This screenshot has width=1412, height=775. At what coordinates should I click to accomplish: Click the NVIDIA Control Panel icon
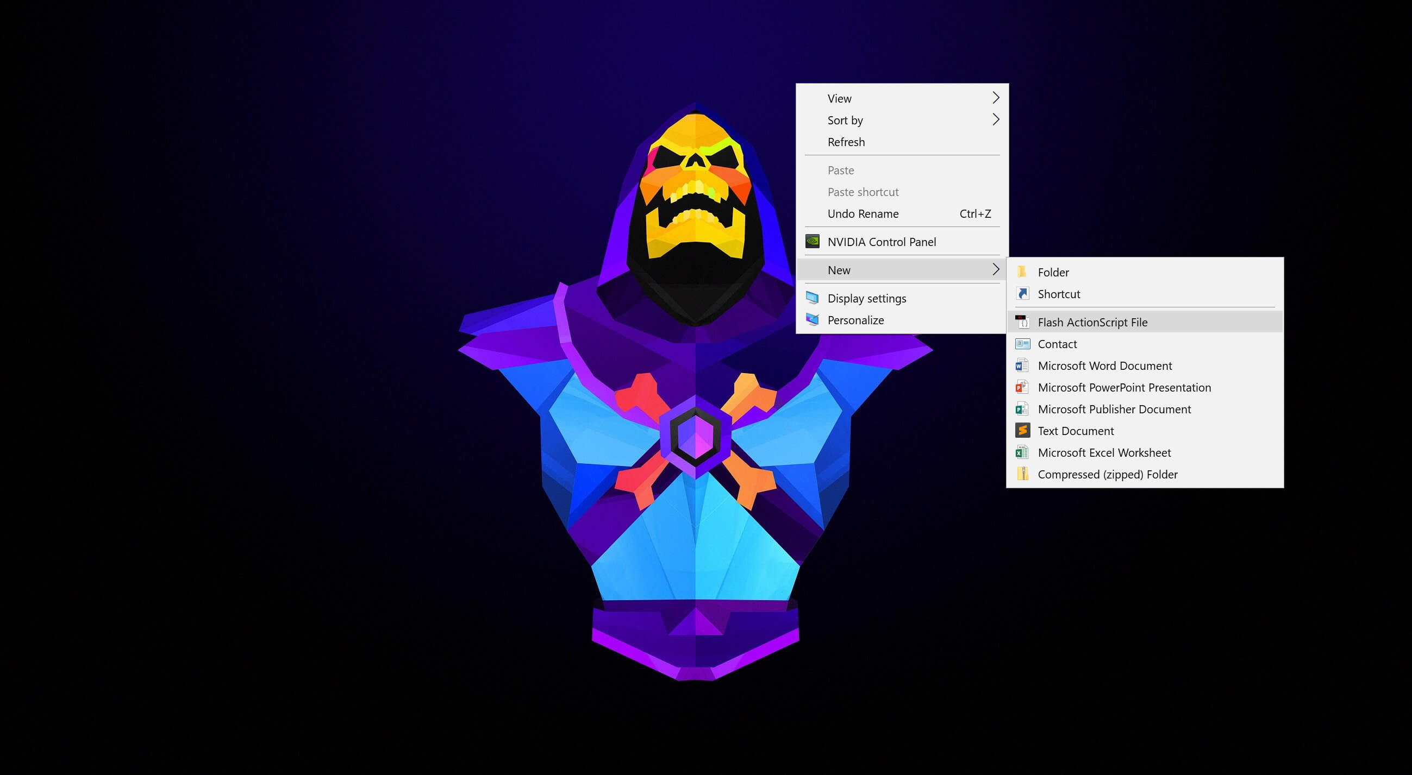812,241
